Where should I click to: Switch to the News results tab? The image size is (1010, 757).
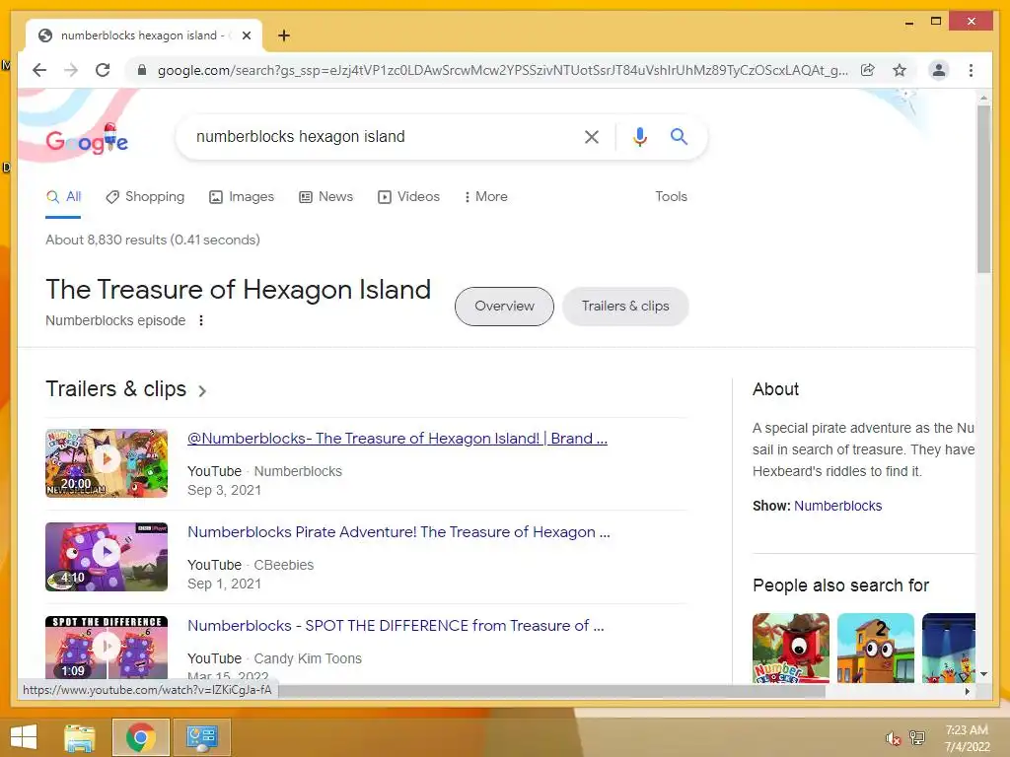[325, 196]
